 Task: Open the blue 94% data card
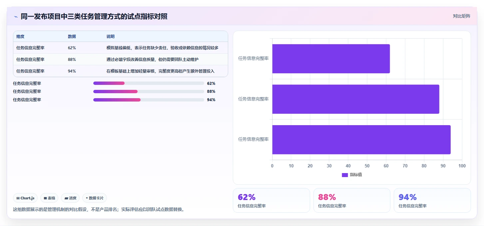pos(432,200)
